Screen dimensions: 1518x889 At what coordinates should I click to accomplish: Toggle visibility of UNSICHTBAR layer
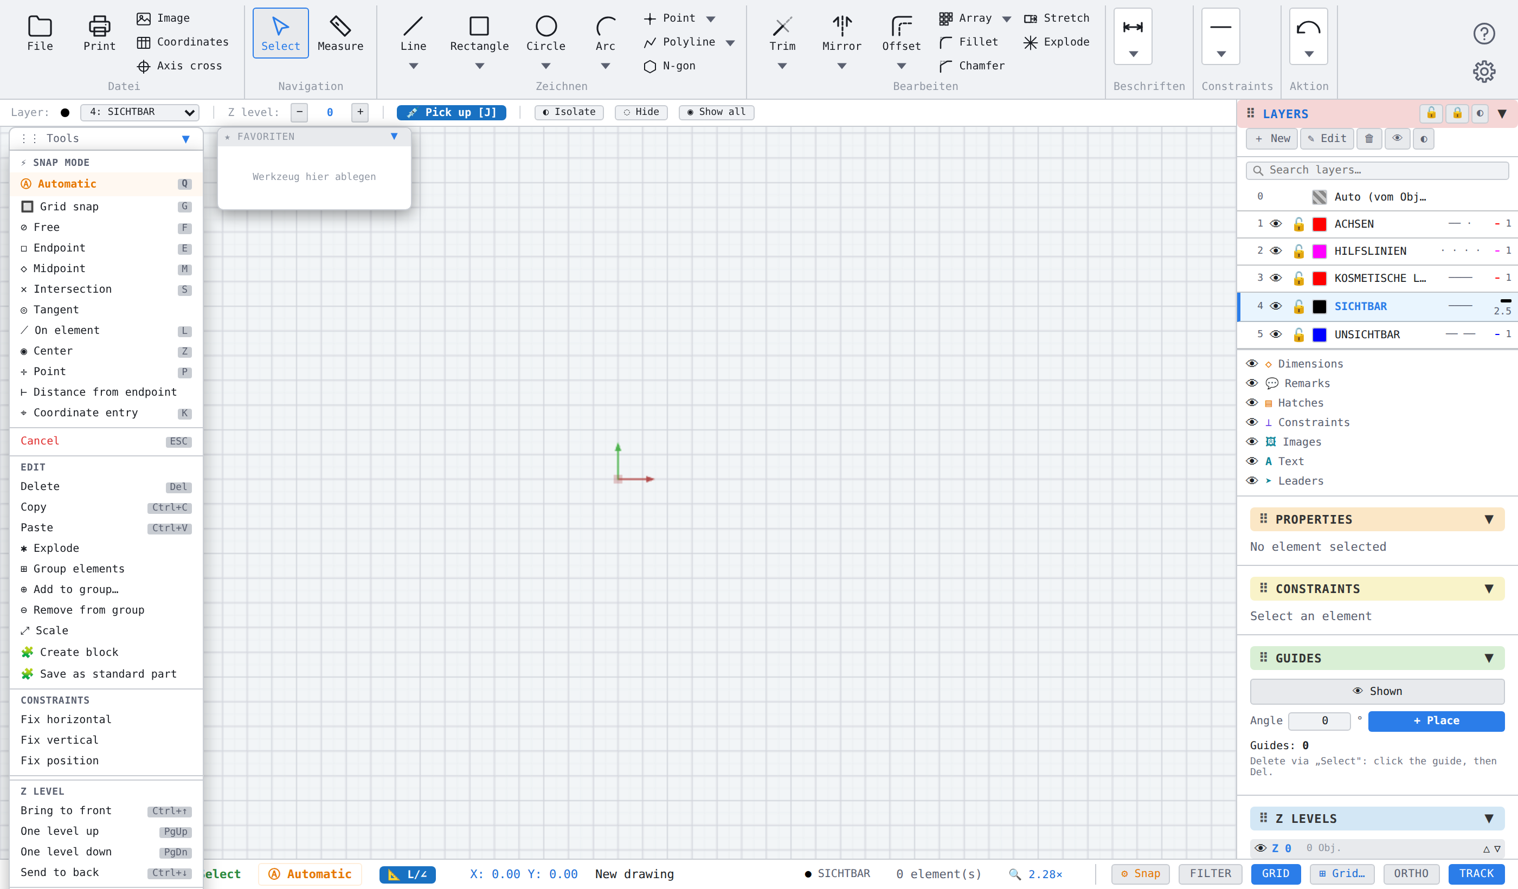pos(1276,334)
